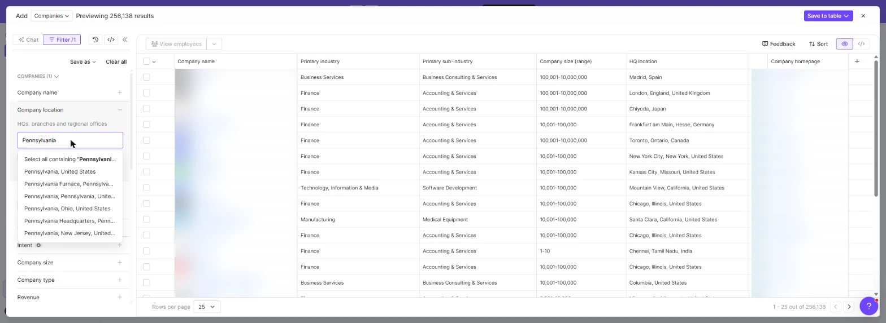
Task: Open Feedback
Action: pyautogui.click(x=778, y=44)
